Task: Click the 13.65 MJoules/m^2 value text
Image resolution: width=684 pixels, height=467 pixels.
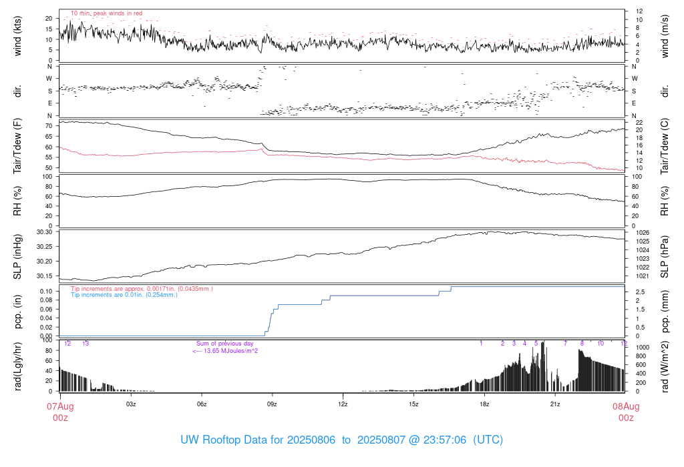Action: [225, 350]
